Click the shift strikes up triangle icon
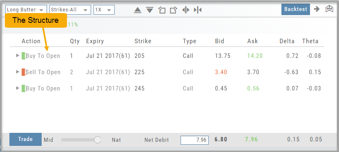The image size is (339, 152). [138, 10]
